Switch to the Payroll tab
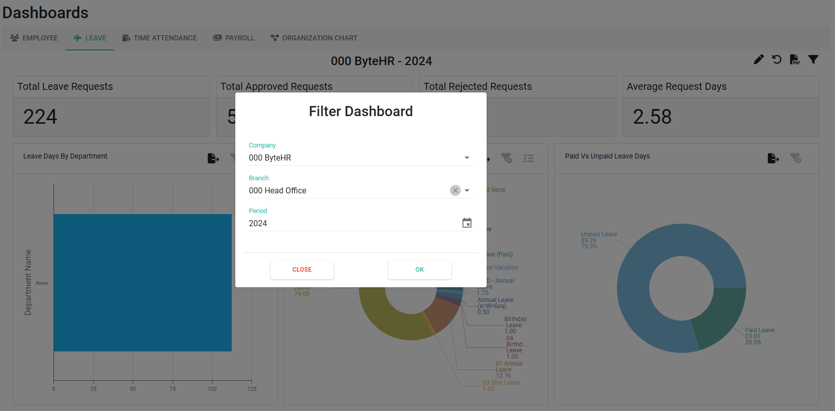Viewport: 835px width, 411px height. pyautogui.click(x=234, y=38)
